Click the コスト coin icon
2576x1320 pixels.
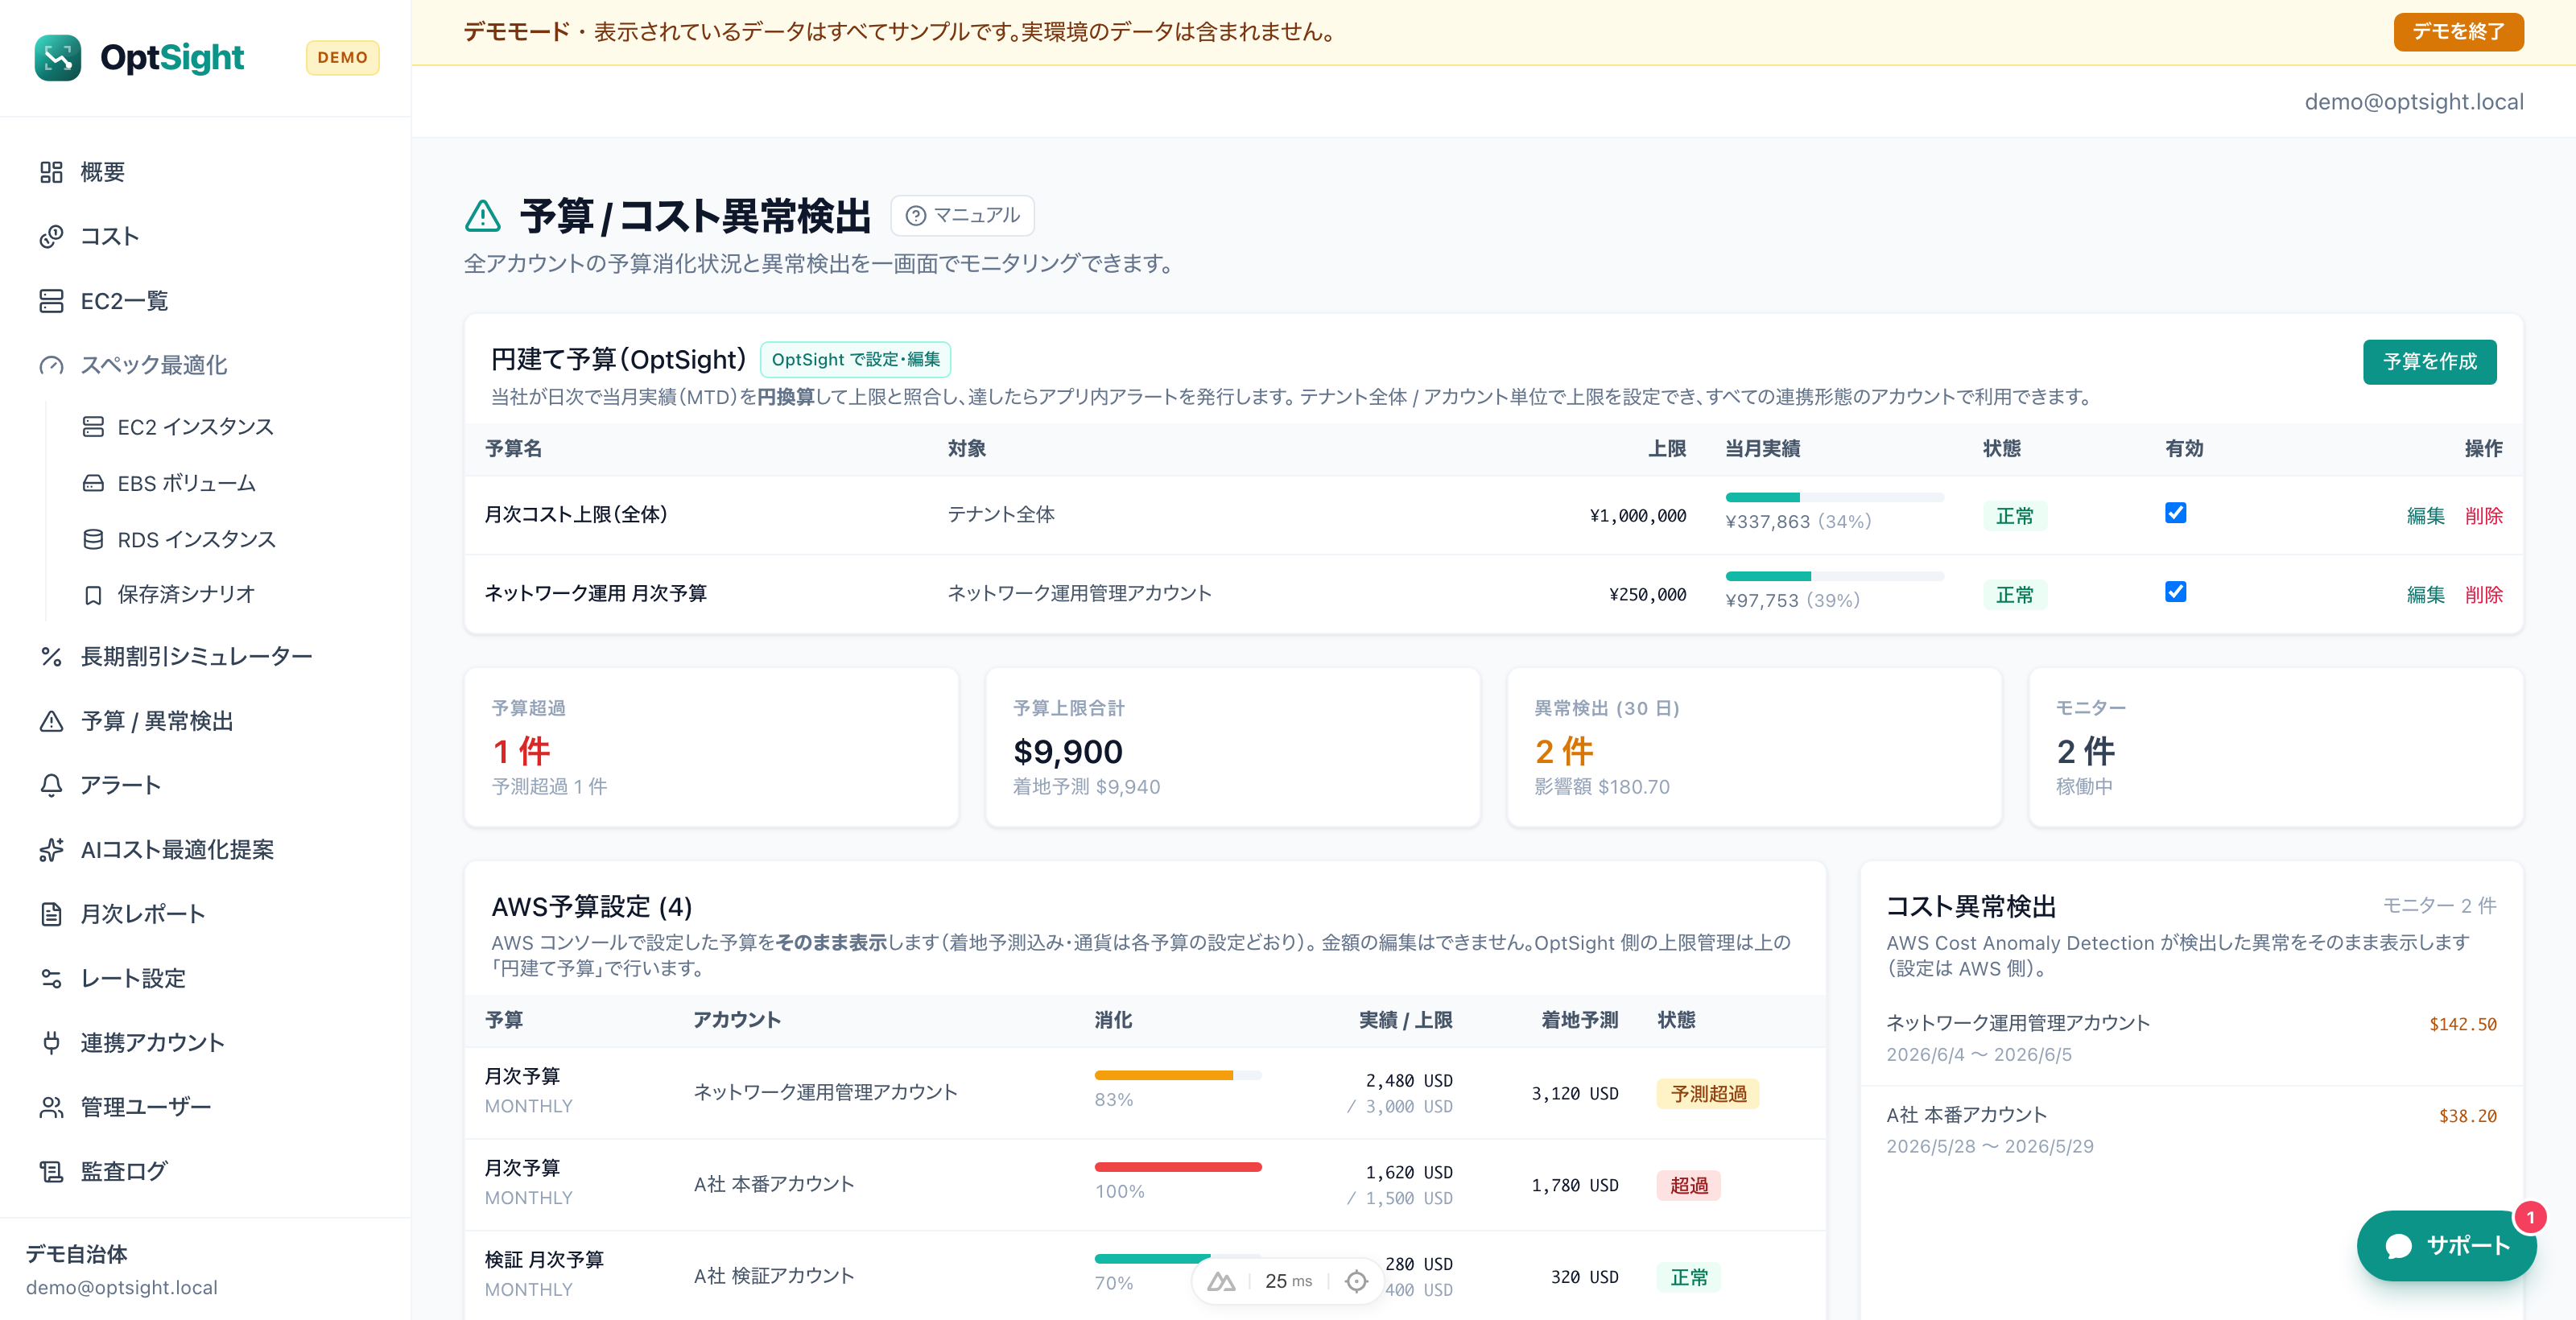point(51,237)
